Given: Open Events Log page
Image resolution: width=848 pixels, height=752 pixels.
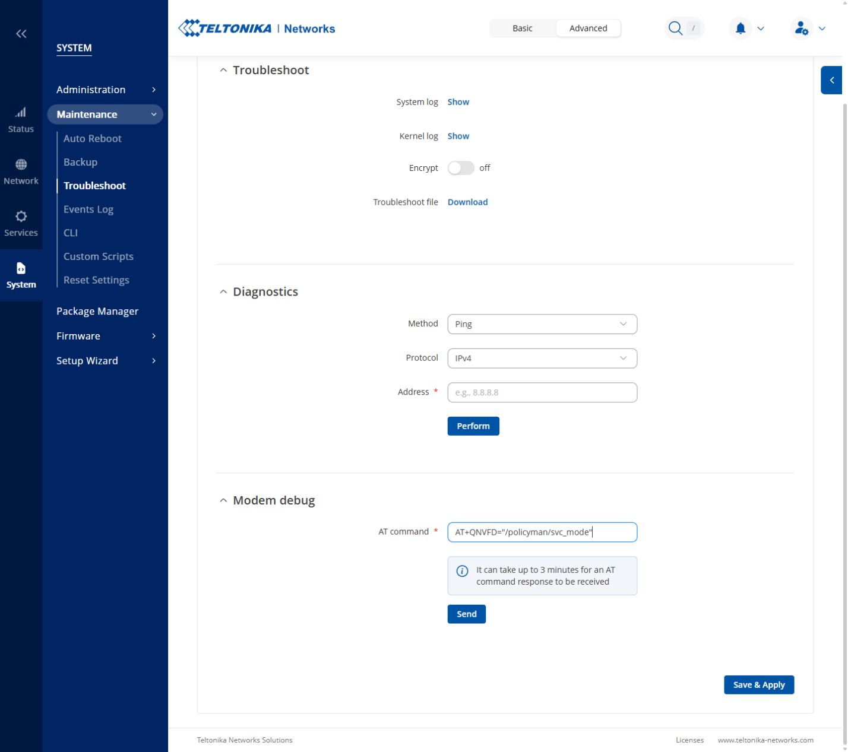Looking at the screenshot, I should point(88,210).
